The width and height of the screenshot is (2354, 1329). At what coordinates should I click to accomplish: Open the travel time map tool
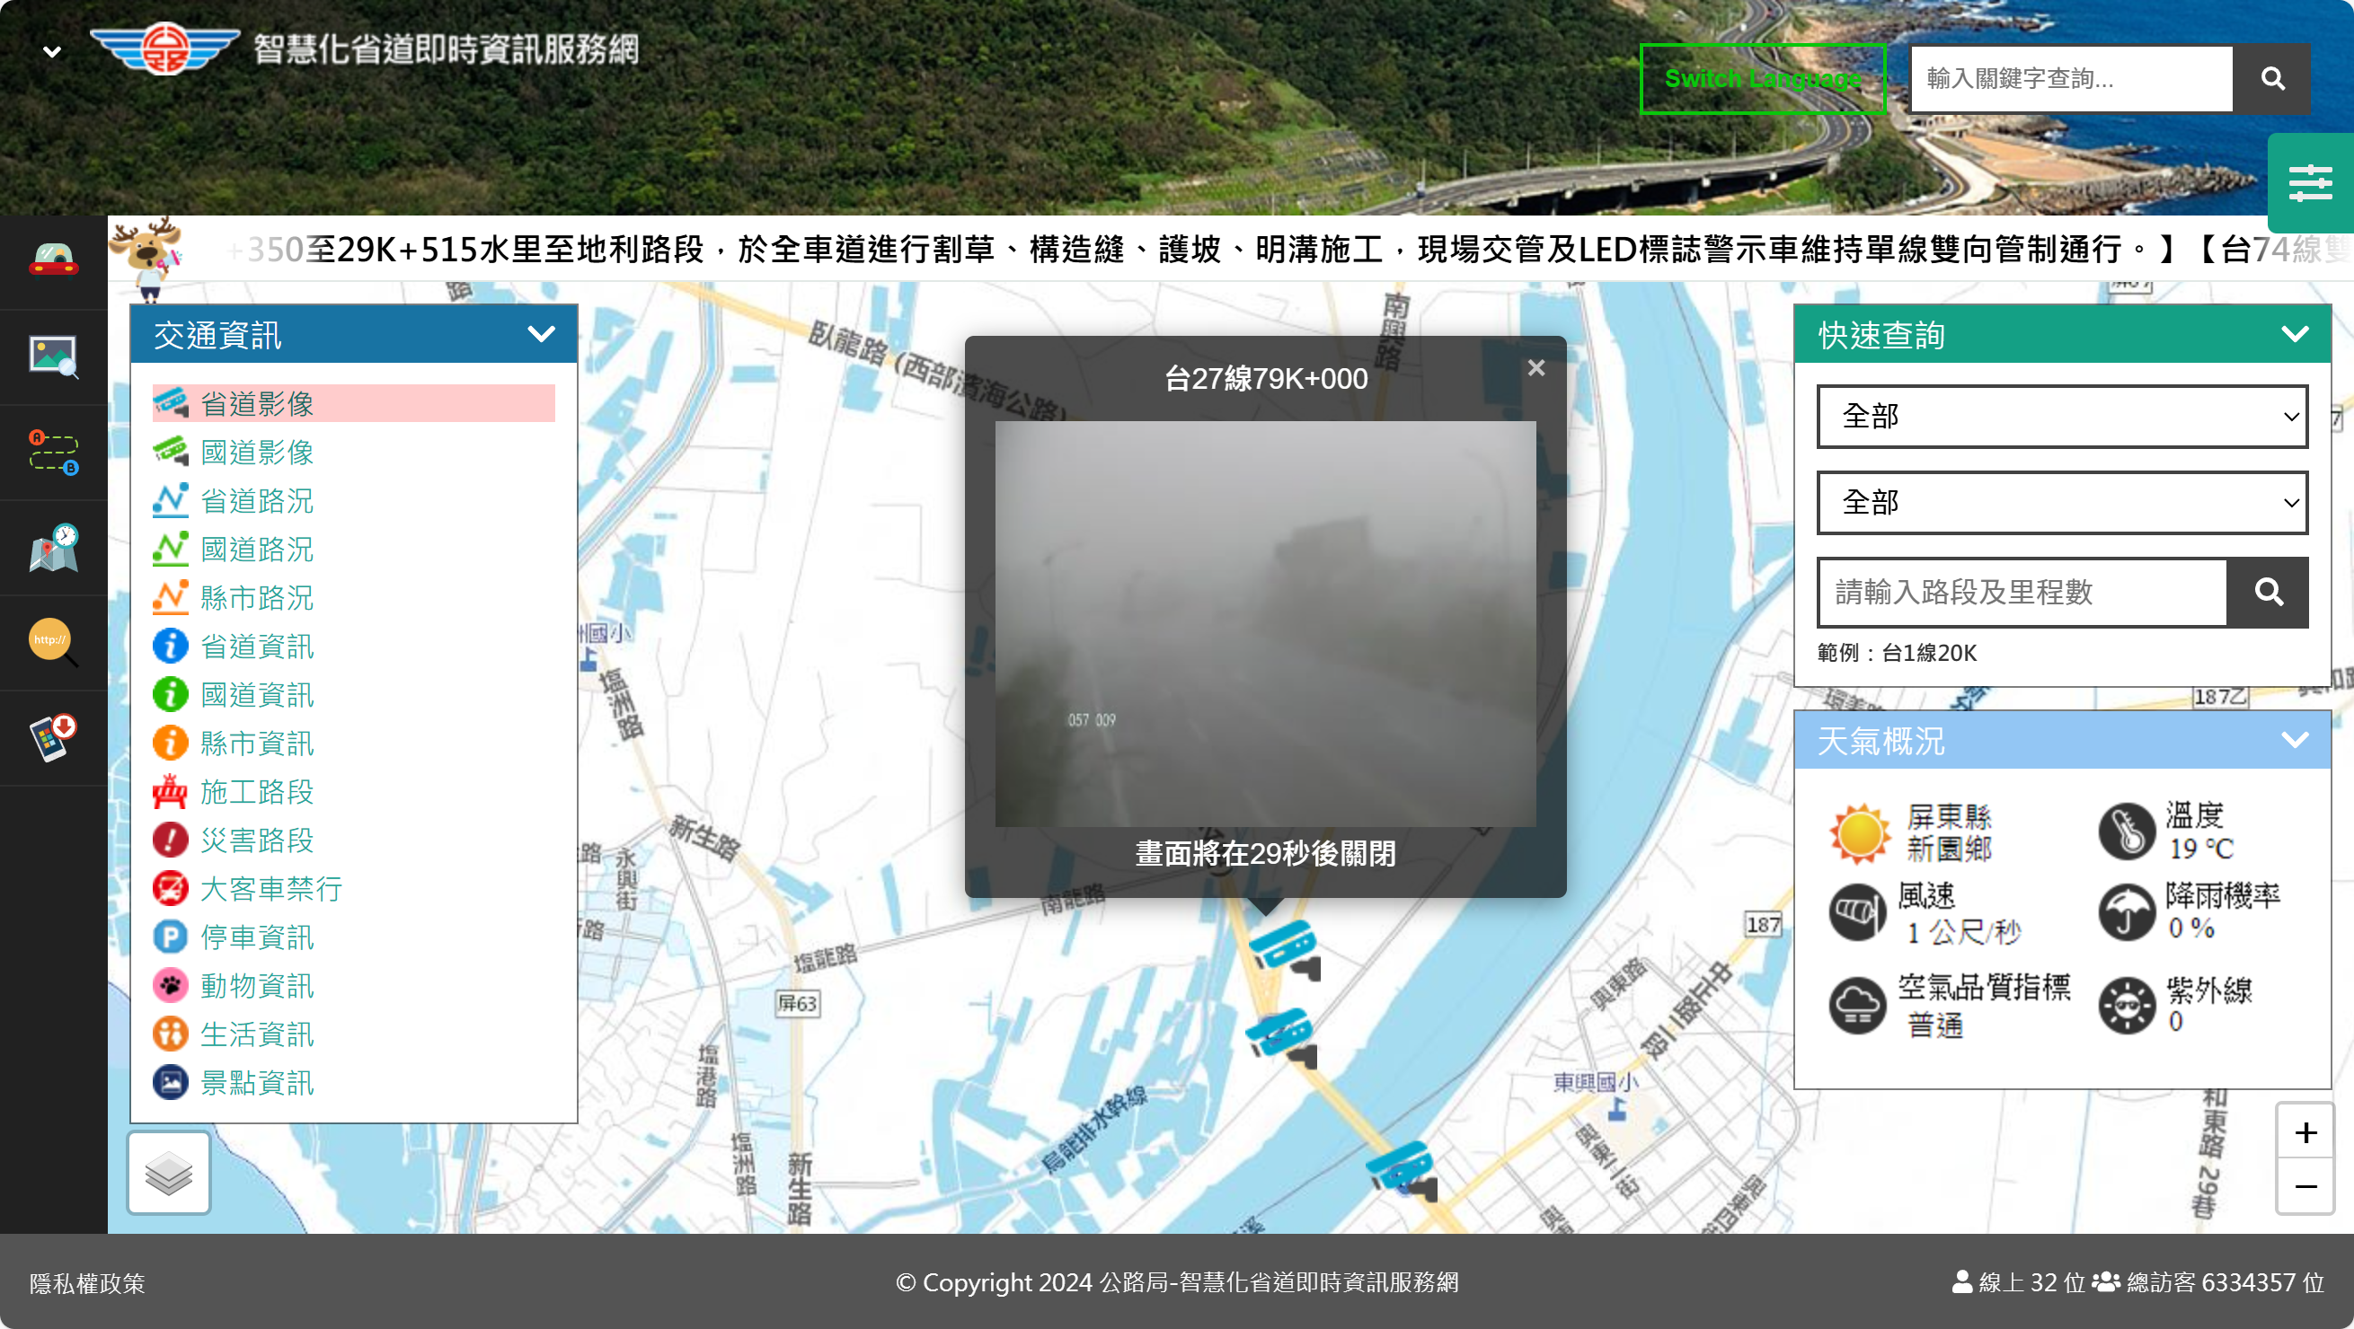pyautogui.click(x=52, y=546)
